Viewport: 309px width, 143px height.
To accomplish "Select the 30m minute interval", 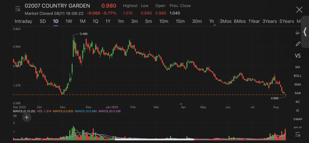I will pyautogui.click(x=197, y=21).
